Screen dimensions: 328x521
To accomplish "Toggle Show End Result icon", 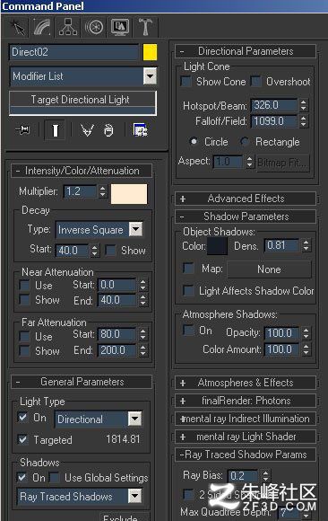I will click(x=56, y=130).
